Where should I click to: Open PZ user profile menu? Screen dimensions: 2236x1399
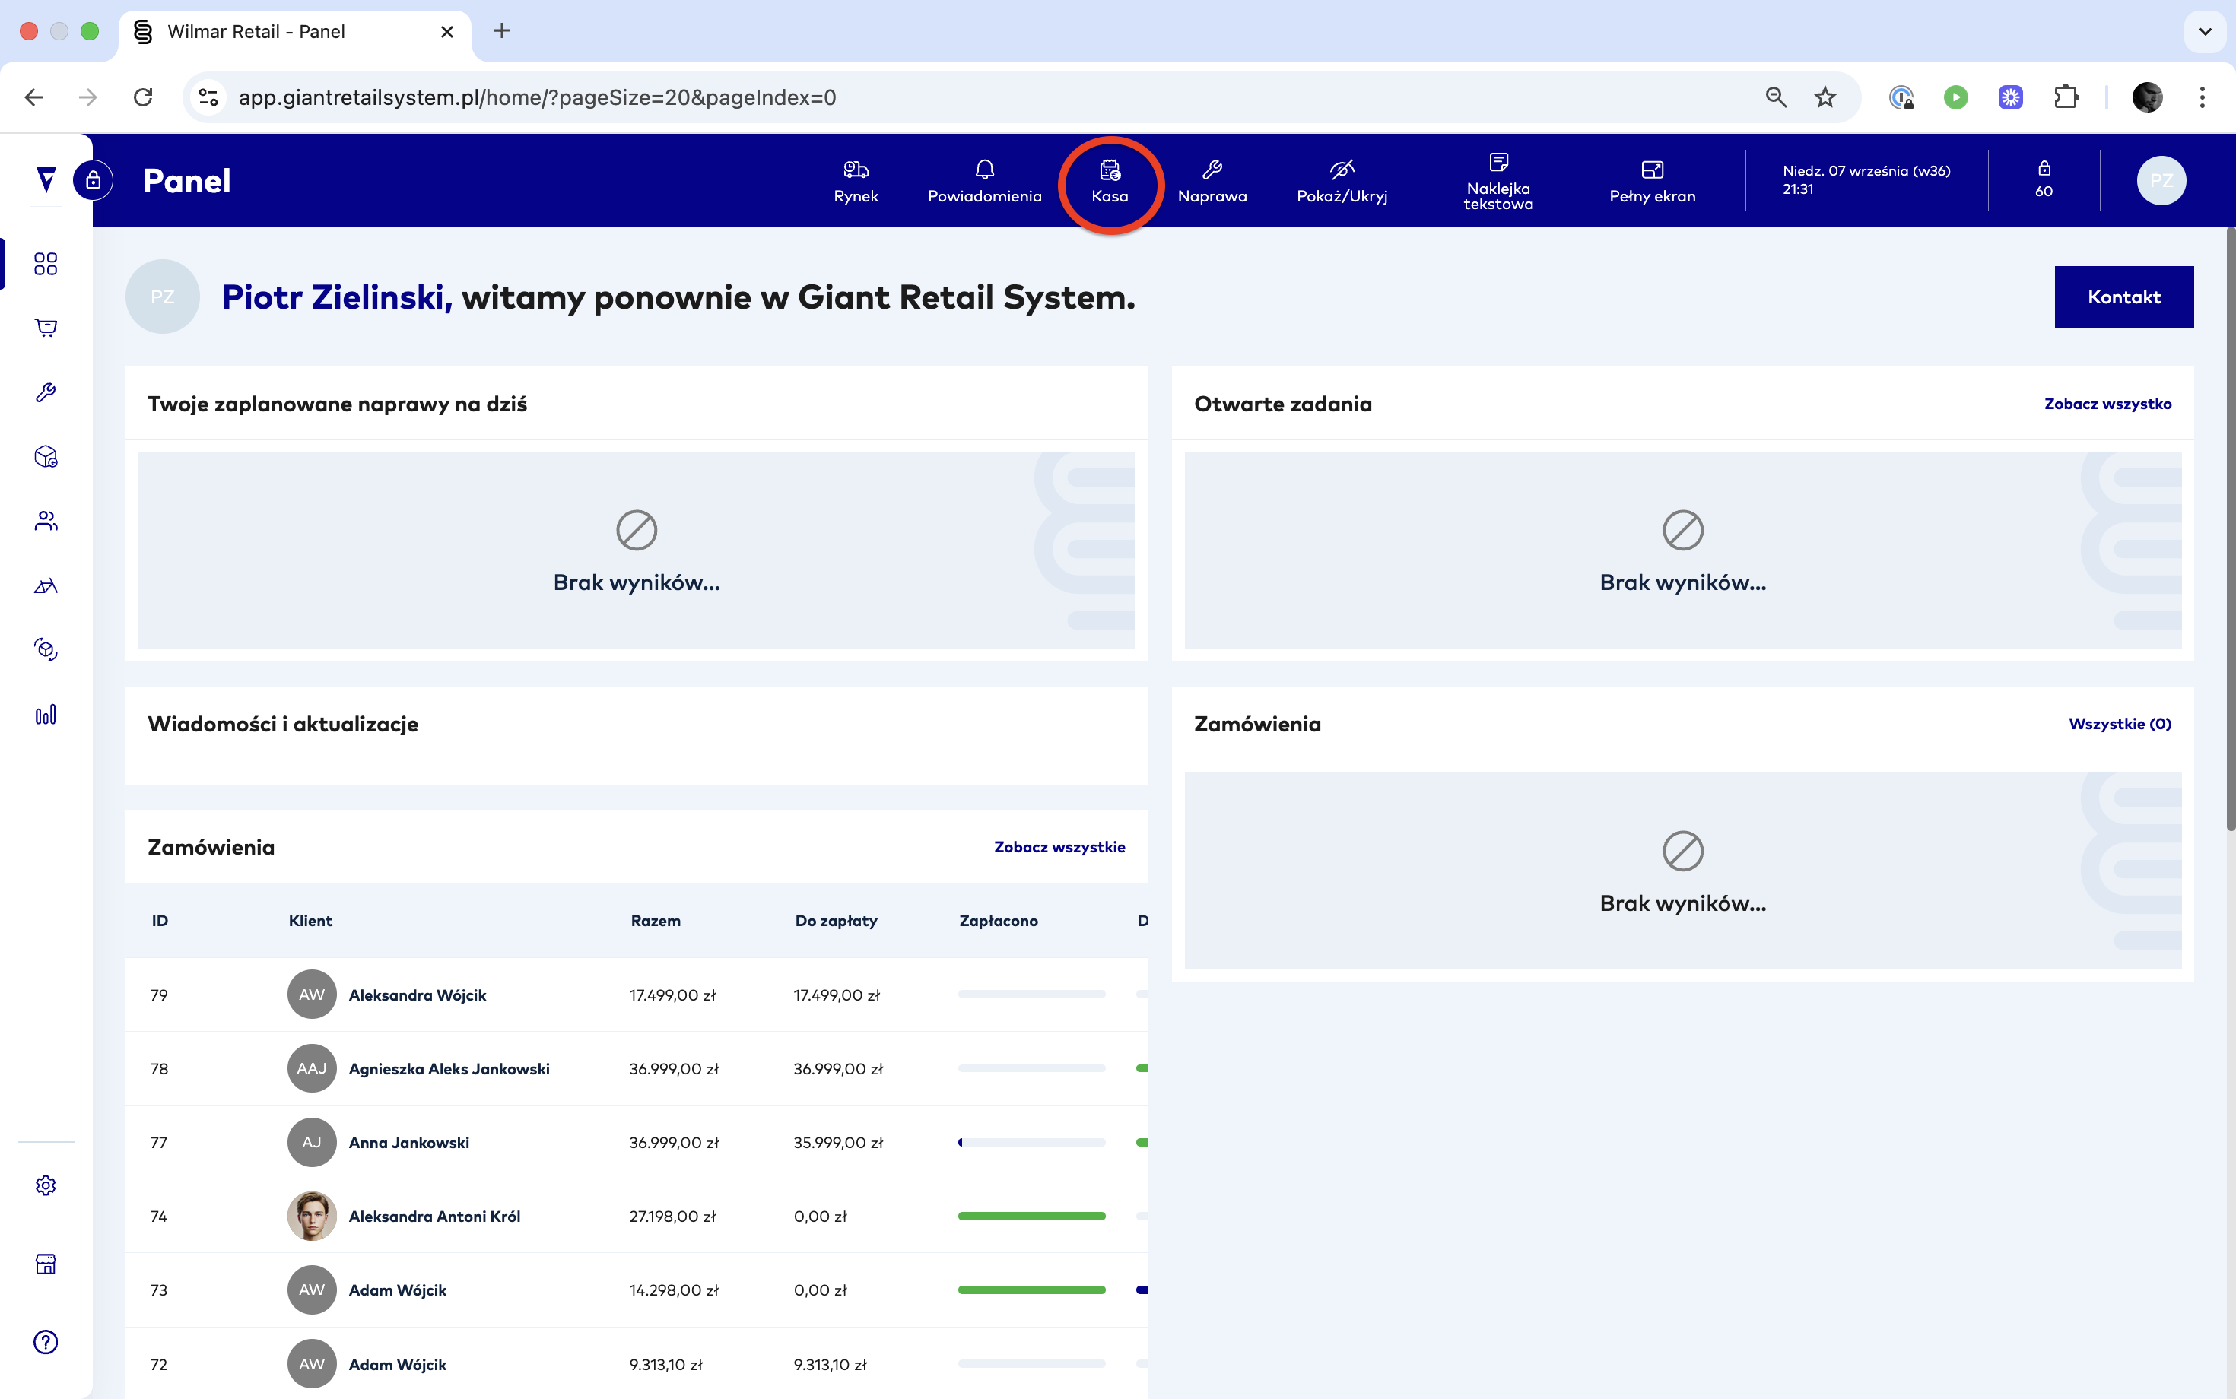click(x=2160, y=180)
